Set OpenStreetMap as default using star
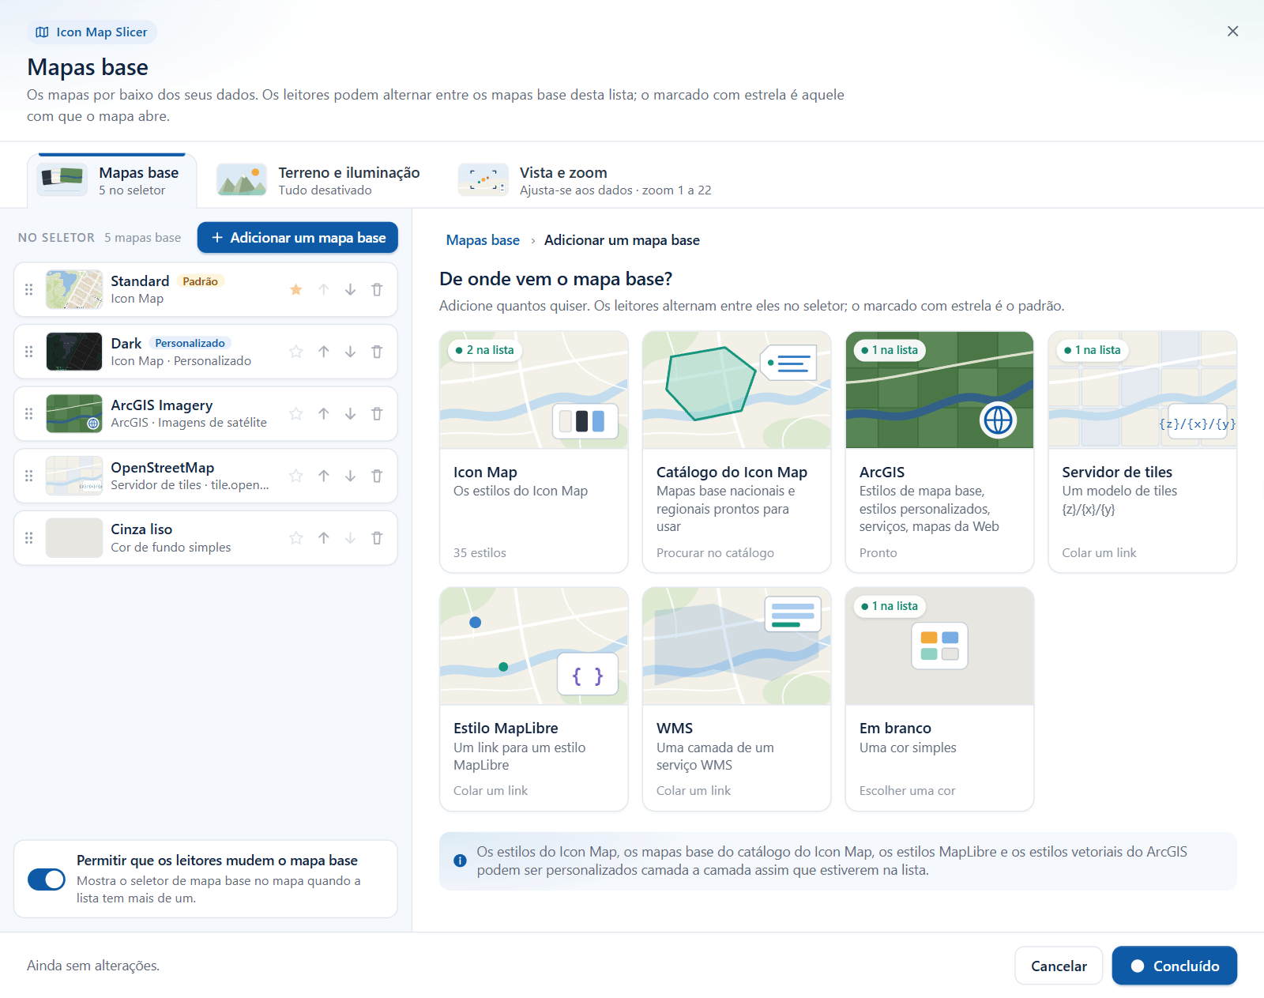Screen dimensions: 1264x998 coord(296,476)
